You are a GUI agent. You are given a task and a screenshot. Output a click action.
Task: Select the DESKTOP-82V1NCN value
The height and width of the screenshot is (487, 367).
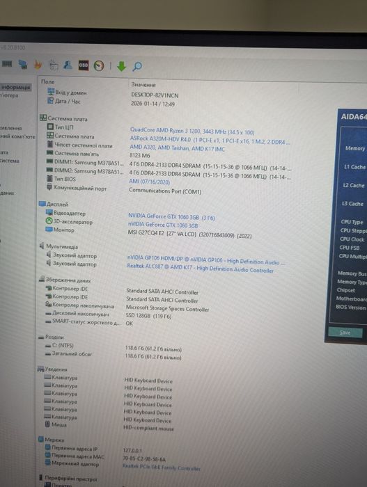pos(155,95)
